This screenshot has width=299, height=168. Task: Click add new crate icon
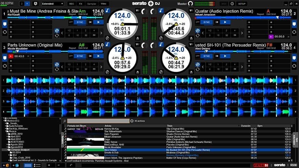tap(6, 165)
